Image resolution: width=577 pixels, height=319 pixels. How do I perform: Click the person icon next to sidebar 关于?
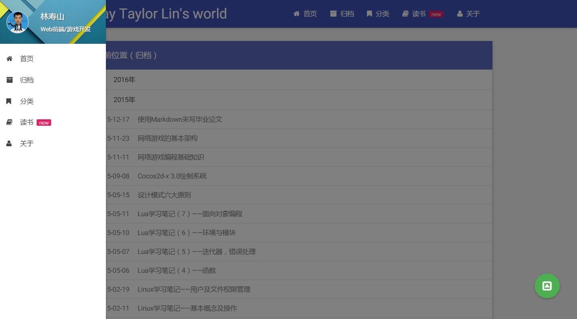pyautogui.click(x=8, y=143)
